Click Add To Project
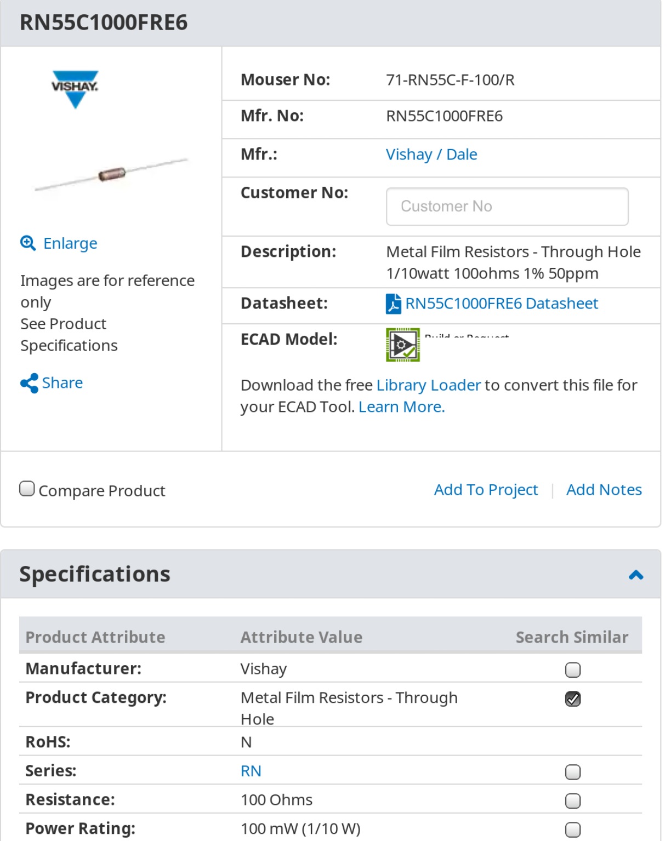The width and height of the screenshot is (671, 841). [x=486, y=490]
